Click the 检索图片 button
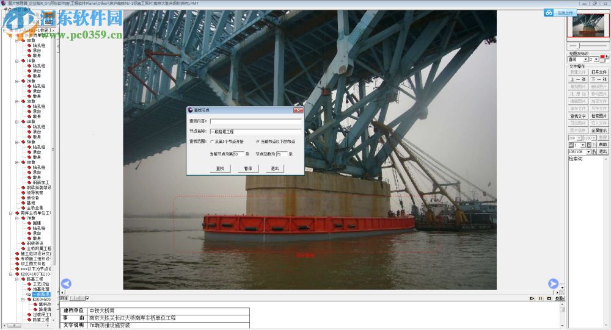611x330 pixels. click(599, 116)
